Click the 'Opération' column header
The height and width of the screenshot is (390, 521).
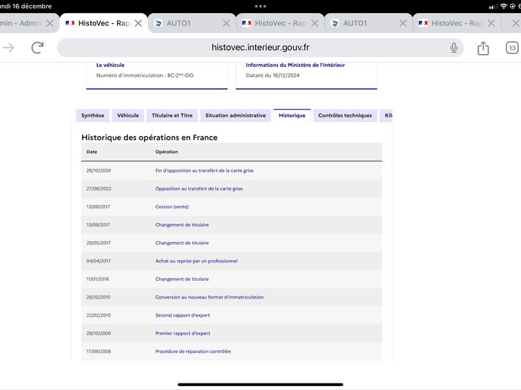click(167, 152)
